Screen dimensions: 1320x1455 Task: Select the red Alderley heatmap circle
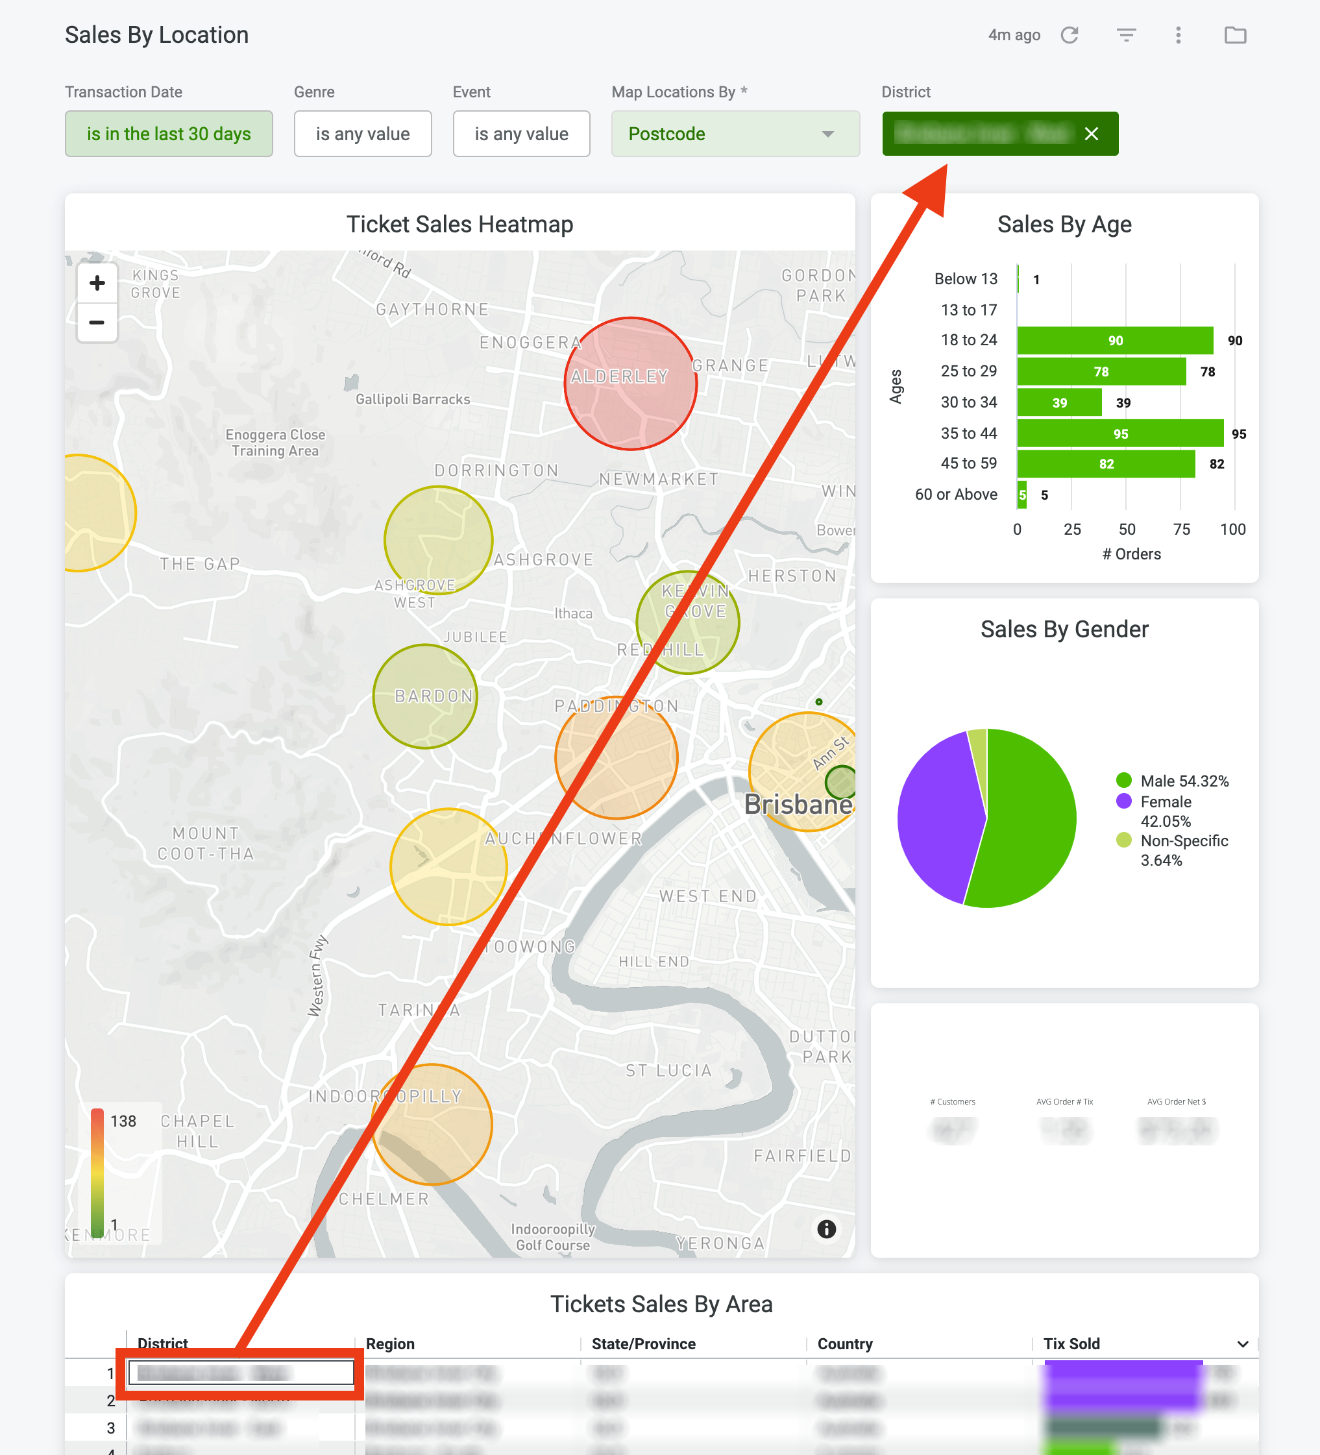[x=630, y=384]
